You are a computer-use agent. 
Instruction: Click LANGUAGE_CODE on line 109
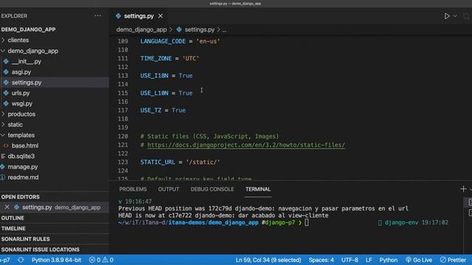tap(163, 41)
